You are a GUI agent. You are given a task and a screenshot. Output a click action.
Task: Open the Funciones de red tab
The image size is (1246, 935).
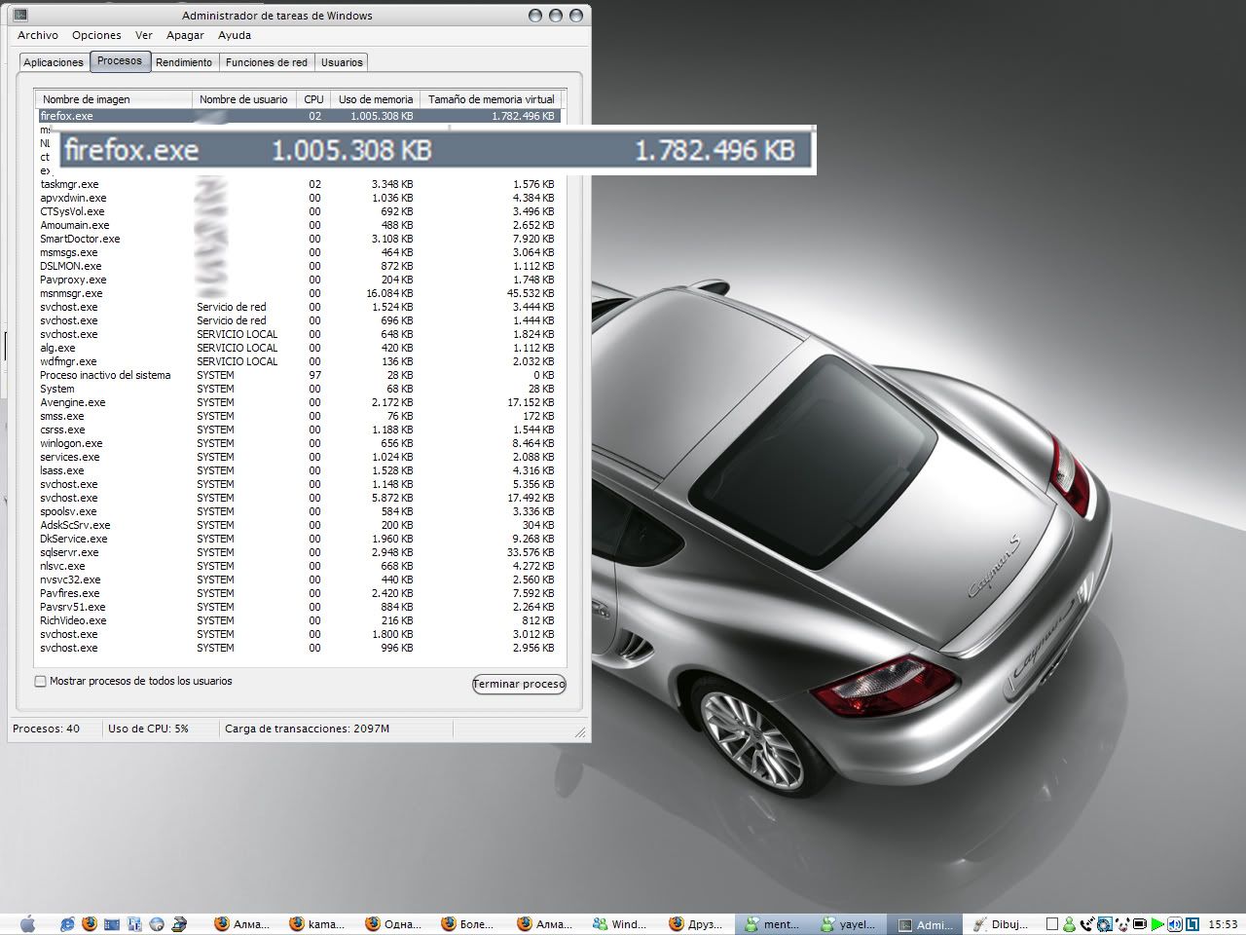pyautogui.click(x=267, y=62)
